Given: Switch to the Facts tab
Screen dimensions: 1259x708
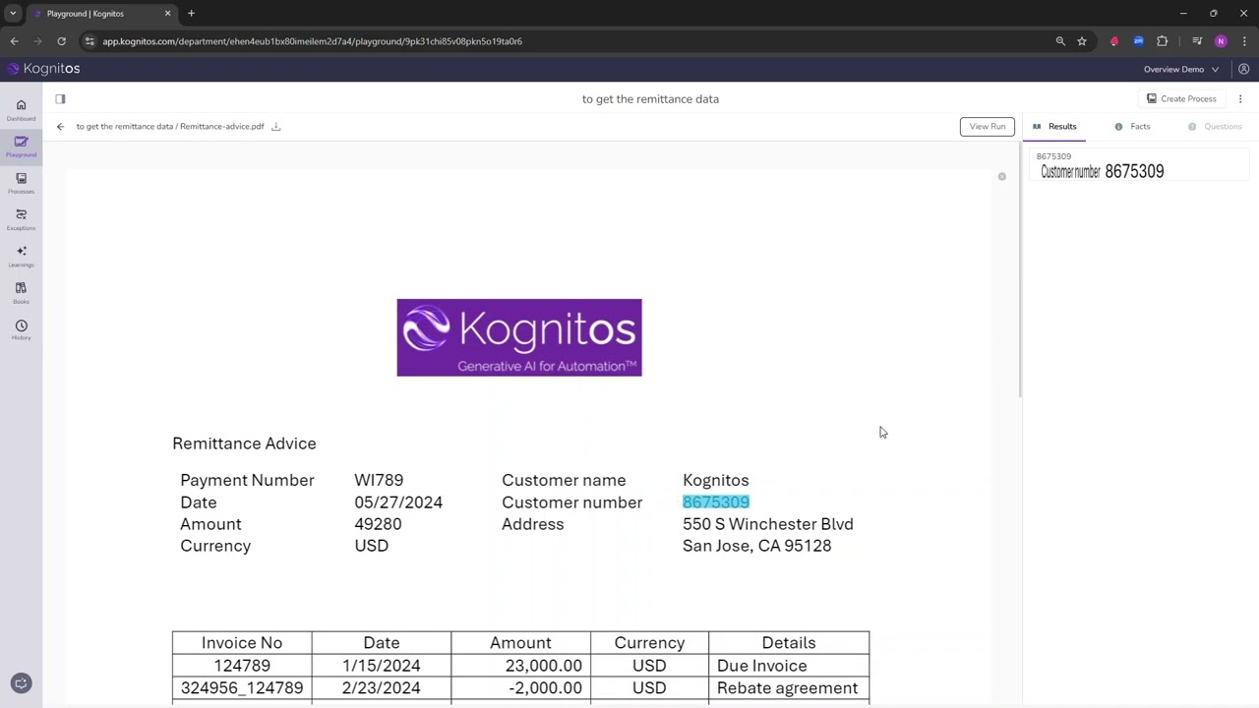Looking at the screenshot, I should [1132, 126].
